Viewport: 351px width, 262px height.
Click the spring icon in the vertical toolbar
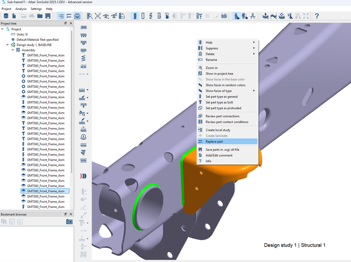84,58
